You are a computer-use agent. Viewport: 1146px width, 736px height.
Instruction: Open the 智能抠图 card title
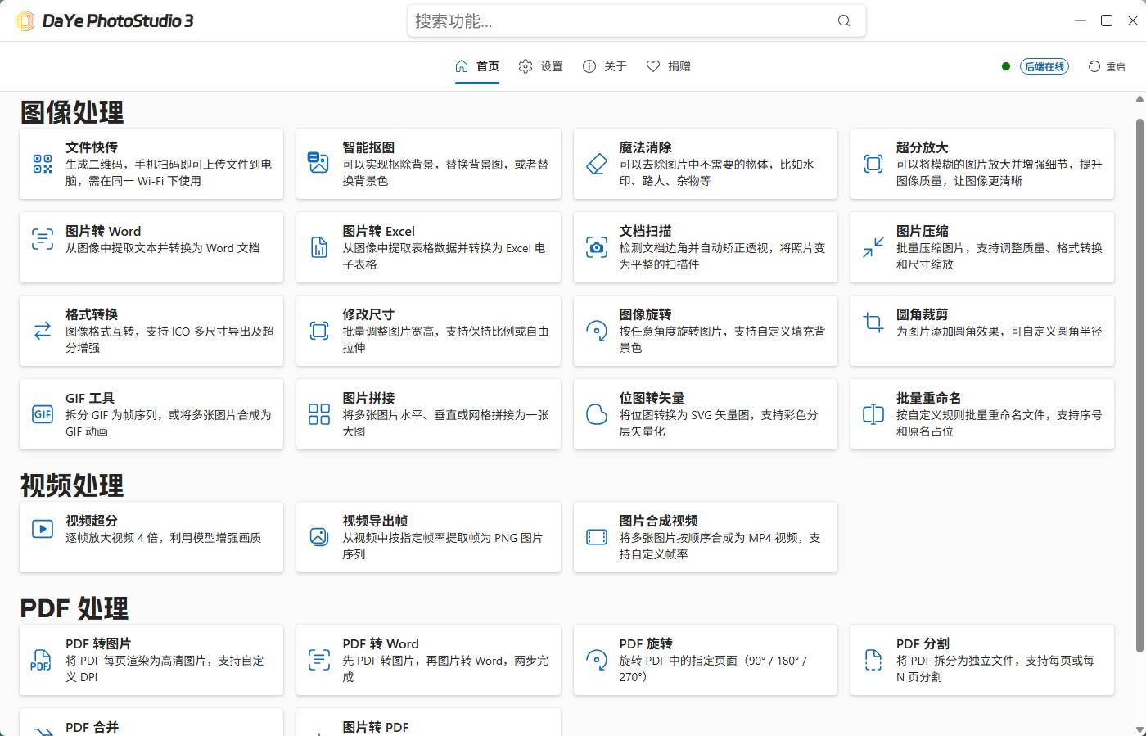pos(368,147)
